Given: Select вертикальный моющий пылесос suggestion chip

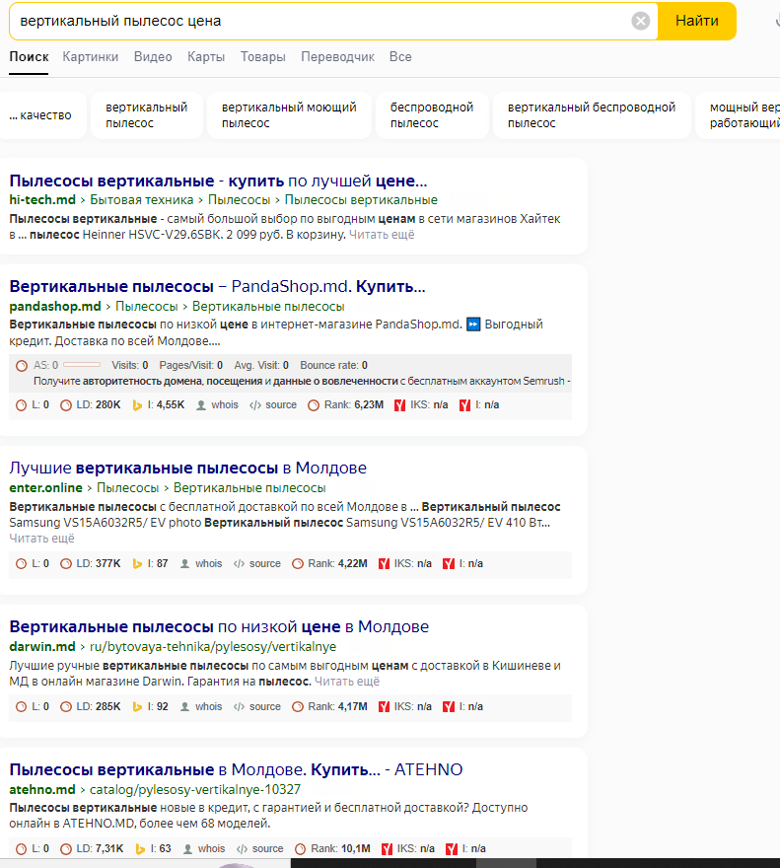Looking at the screenshot, I should tap(289, 115).
